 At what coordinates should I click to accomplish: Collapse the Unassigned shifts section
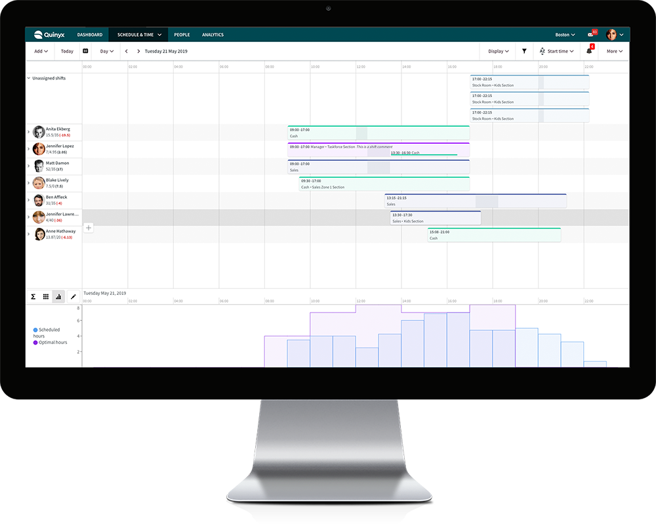[30, 77]
